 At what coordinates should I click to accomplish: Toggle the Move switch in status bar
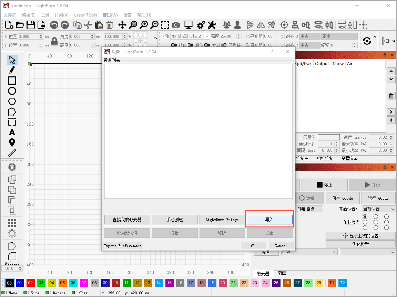tap(4, 293)
